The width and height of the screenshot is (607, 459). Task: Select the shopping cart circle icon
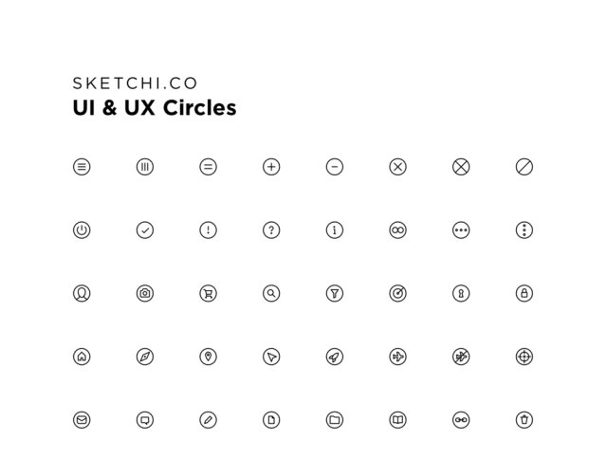[x=209, y=293]
